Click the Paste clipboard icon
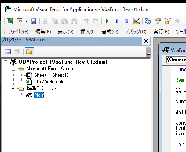Image resolution: width=186 pixels, height=152 pixels. click(65, 21)
